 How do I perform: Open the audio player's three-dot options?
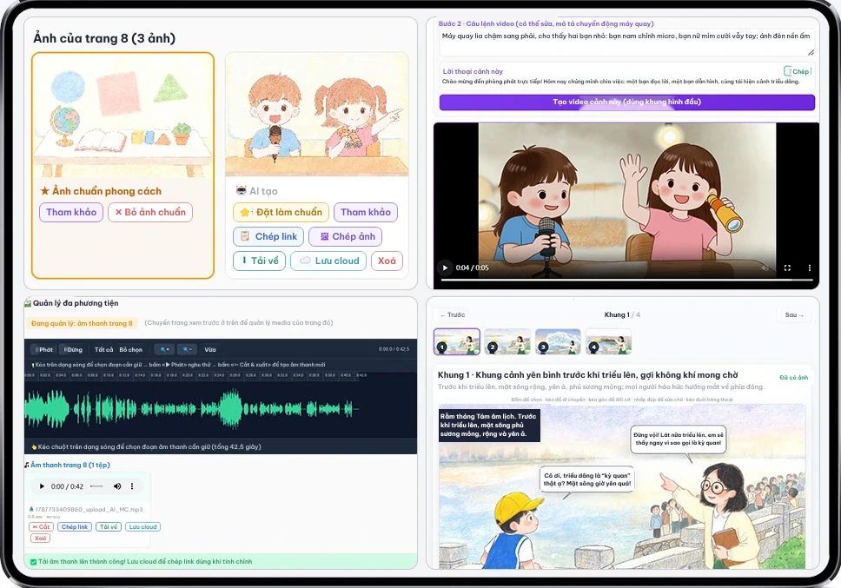point(132,486)
